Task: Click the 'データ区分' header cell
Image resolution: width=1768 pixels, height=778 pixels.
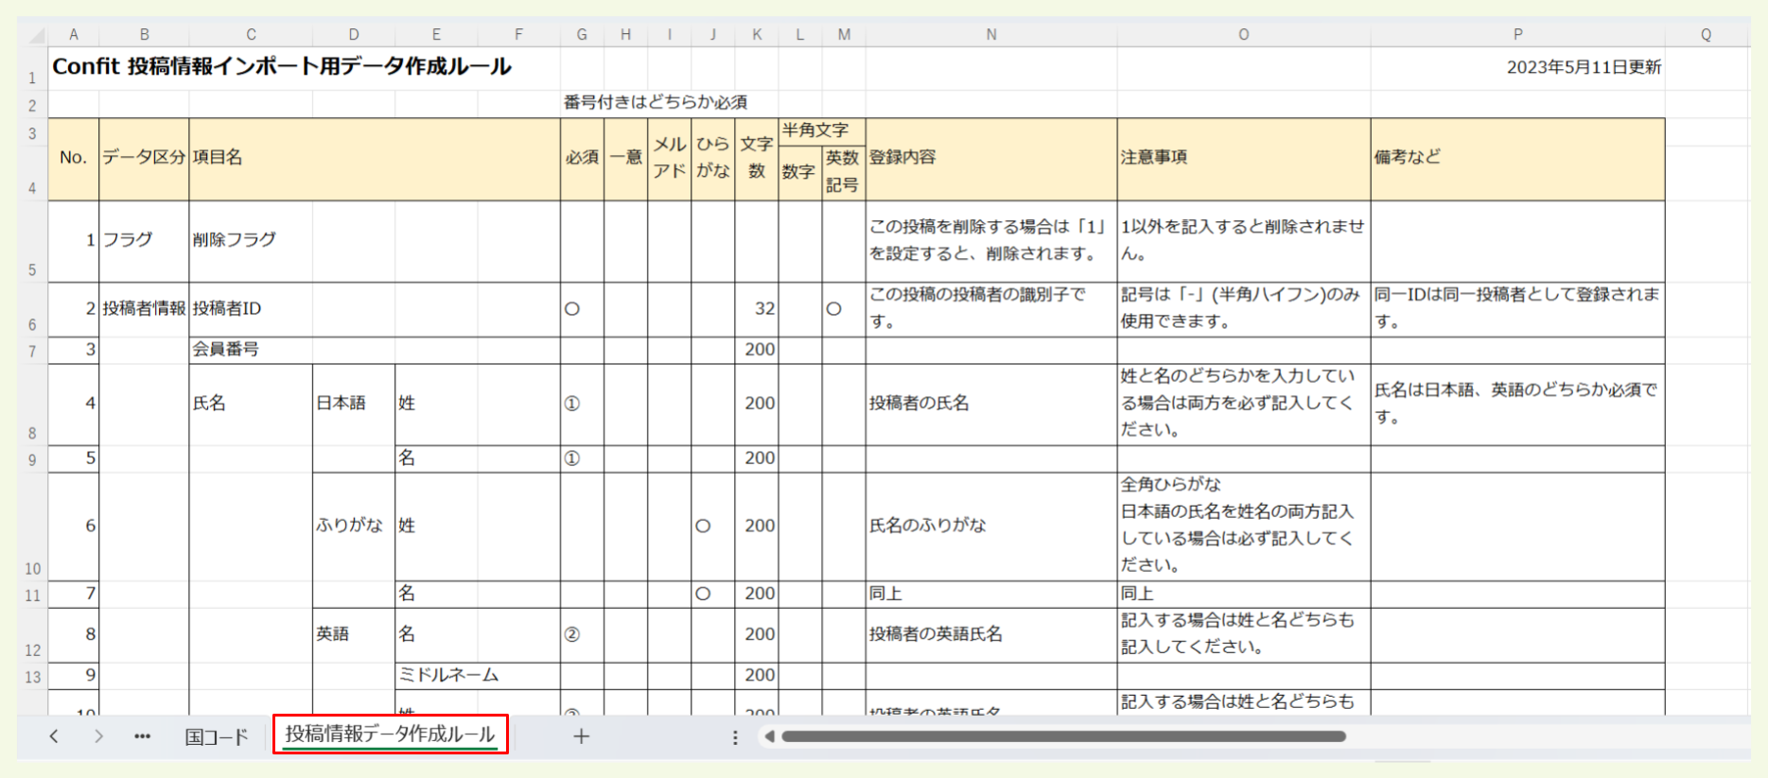Action: (x=144, y=158)
